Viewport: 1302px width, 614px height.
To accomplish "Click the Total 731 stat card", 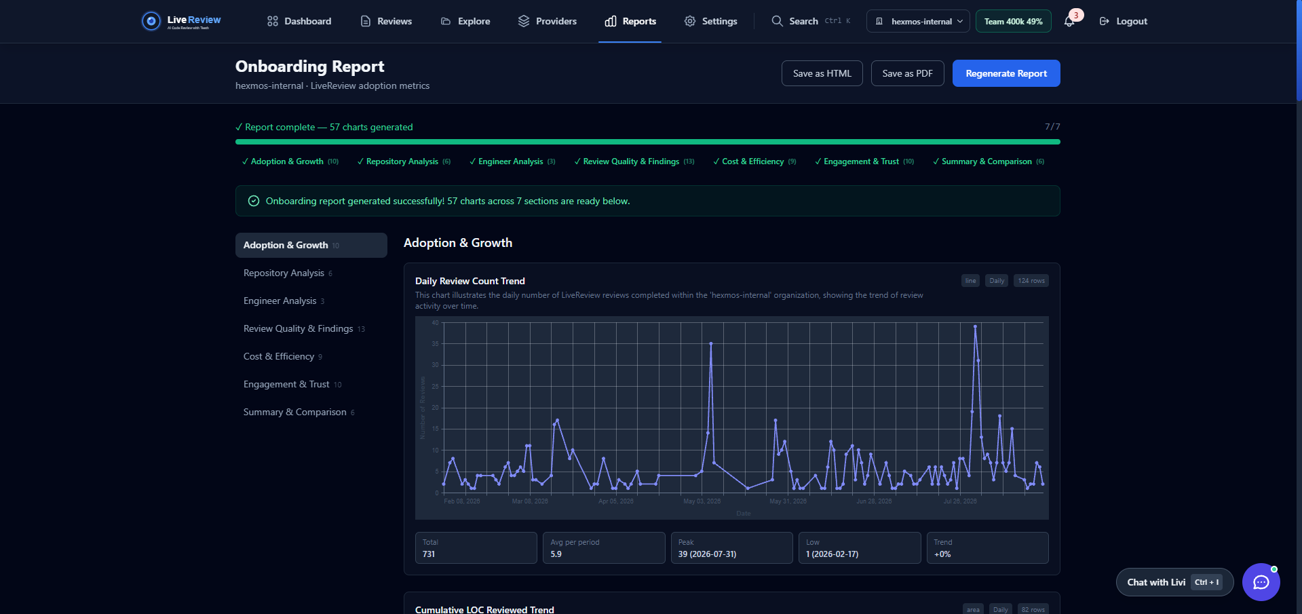I will click(476, 548).
